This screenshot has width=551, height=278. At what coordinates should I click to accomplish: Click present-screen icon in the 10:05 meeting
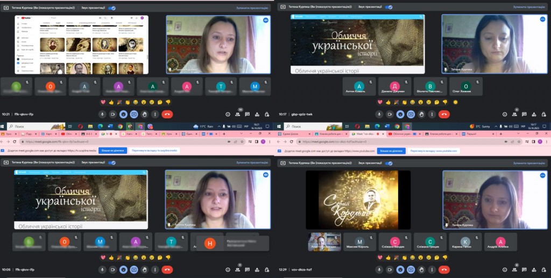(134, 269)
